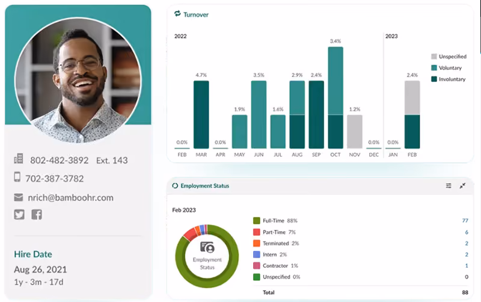Viewport: 481px width, 302px height.
Task: Click the Terminated orange legend swatch
Action: [257, 244]
